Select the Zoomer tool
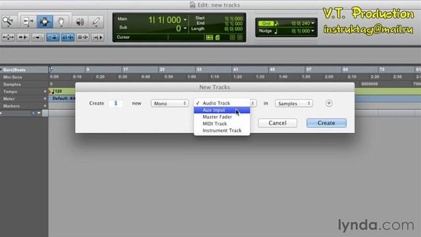 pyautogui.click(x=9, y=21)
